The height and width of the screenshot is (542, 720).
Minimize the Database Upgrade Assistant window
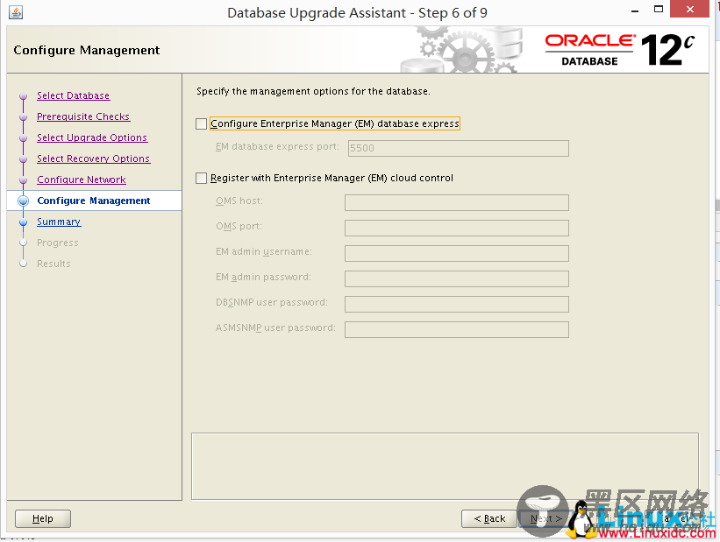[x=635, y=11]
